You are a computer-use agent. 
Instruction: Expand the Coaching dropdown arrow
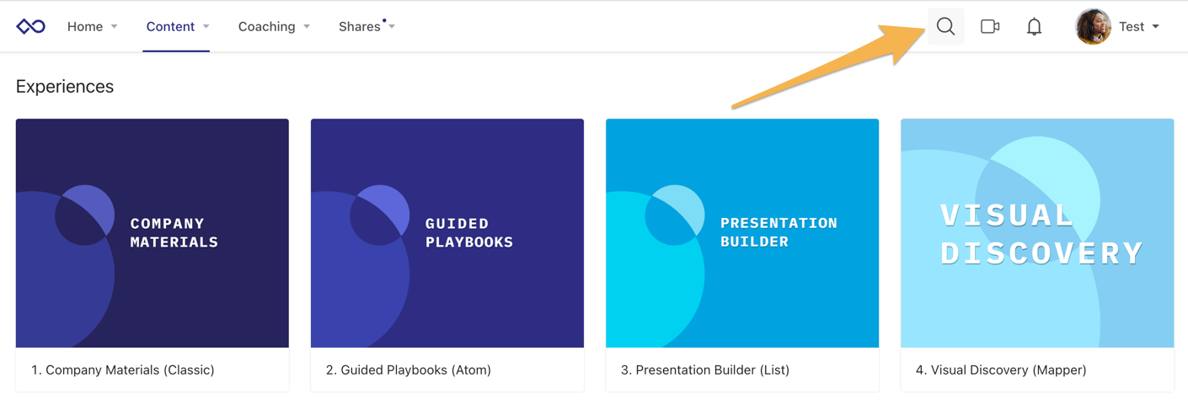[x=307, y=27]
